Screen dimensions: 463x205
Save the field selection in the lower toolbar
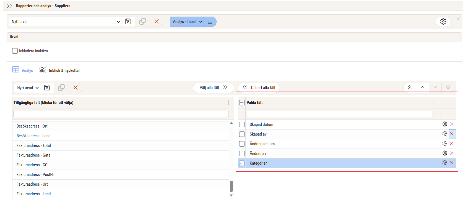[47, 88]
